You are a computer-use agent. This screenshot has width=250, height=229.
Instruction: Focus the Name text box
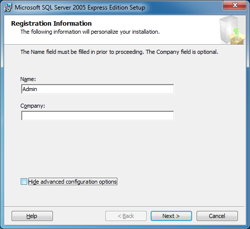pos(97,89)
